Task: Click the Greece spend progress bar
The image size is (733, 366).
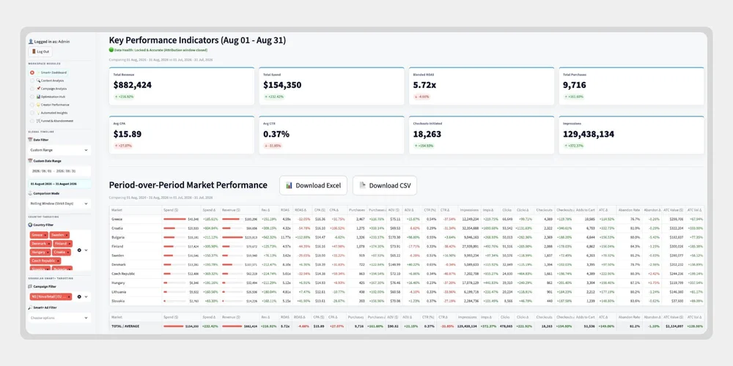Action: (x=174, y=219)
